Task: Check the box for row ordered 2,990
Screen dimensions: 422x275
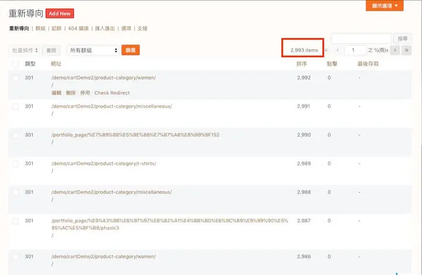Action: pyautogui.click(x=16, y=135)
